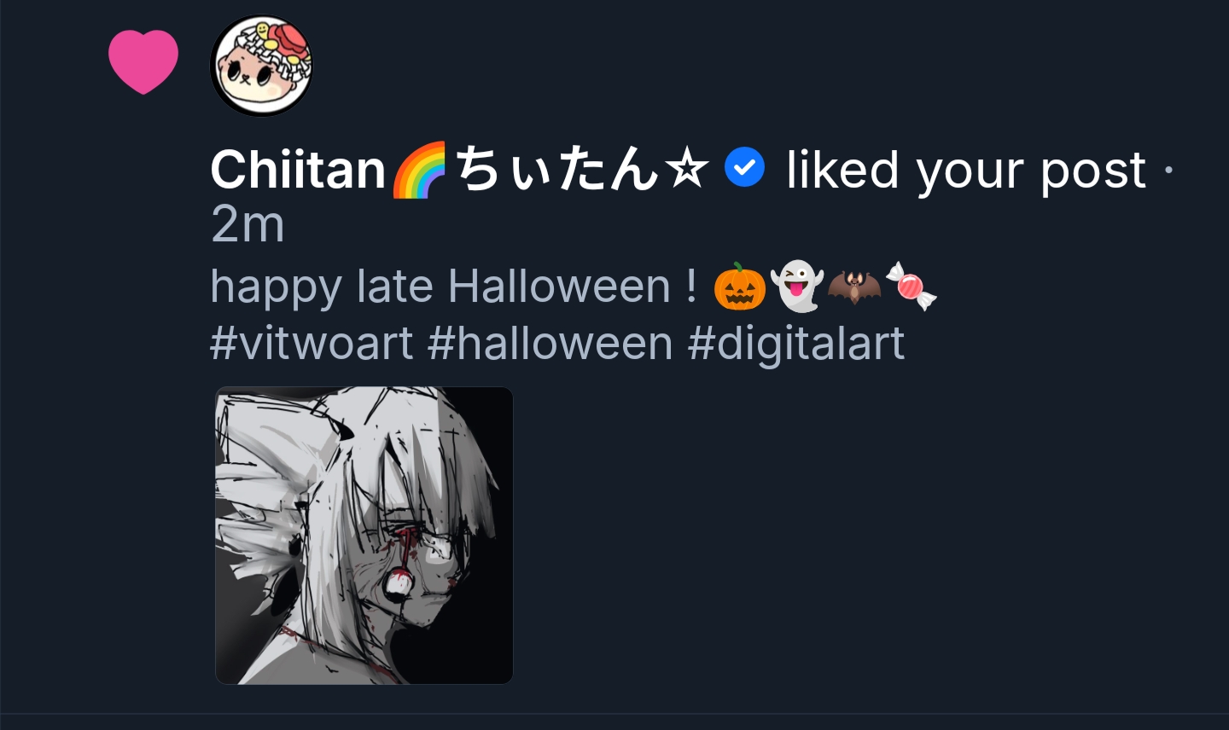Click the "liked your post" text
This screenshot has width=1229, height=730.
coord(965,170)
